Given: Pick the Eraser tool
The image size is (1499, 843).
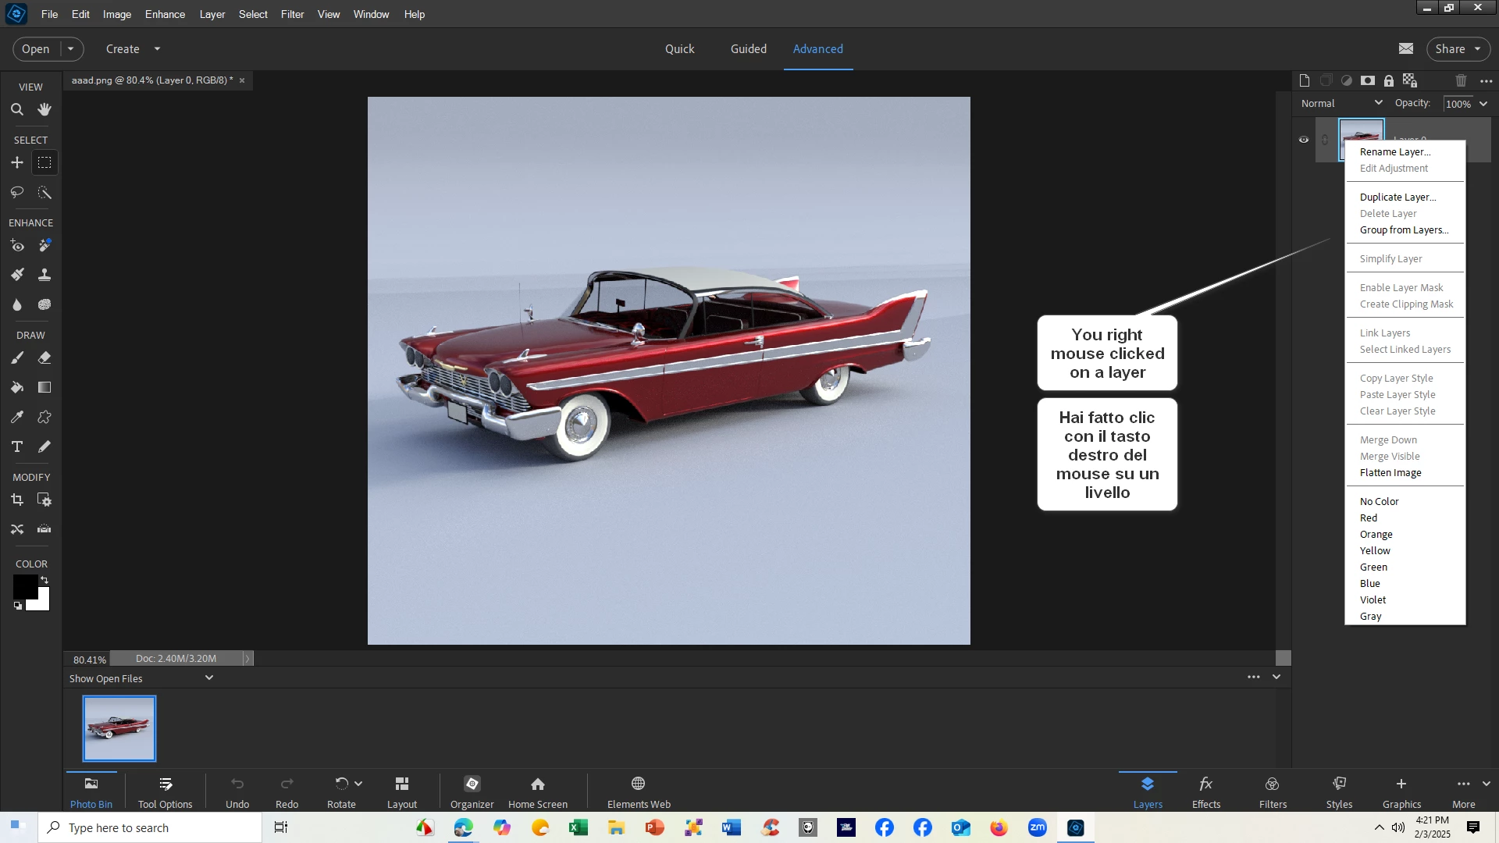Looking at the screenshot, I should 45,358.
